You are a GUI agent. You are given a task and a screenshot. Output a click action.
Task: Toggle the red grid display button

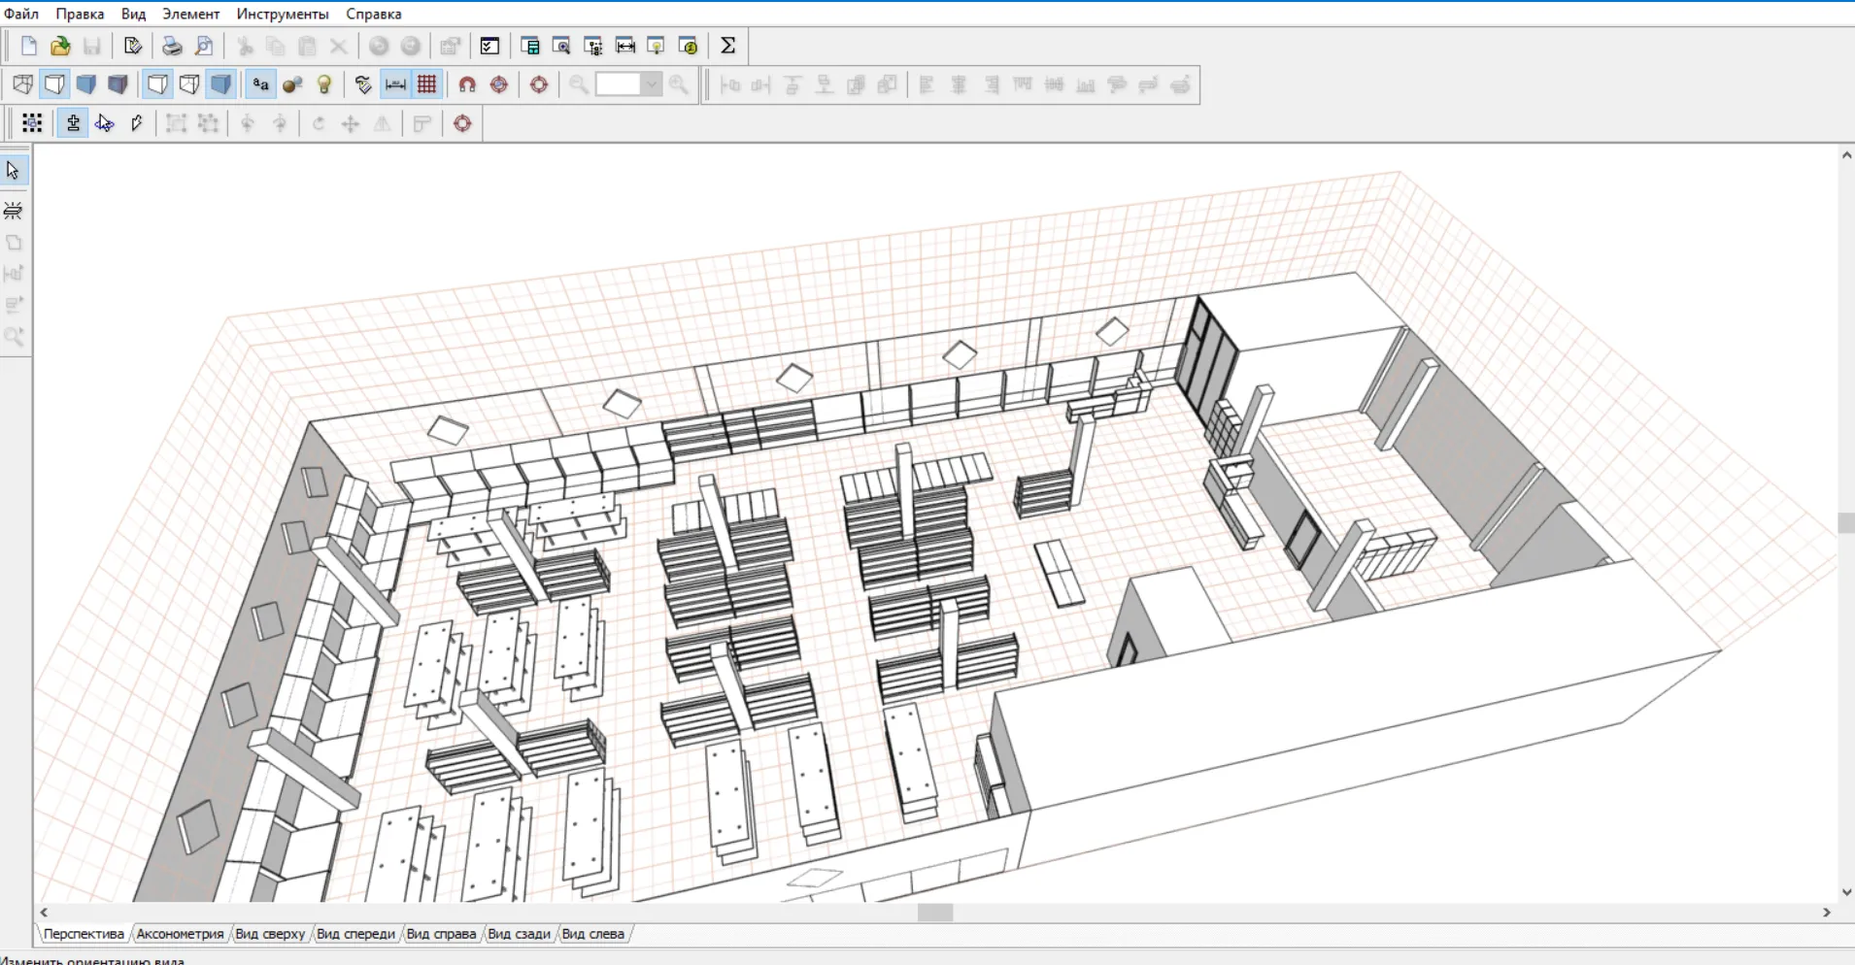(x=426, y=84)
